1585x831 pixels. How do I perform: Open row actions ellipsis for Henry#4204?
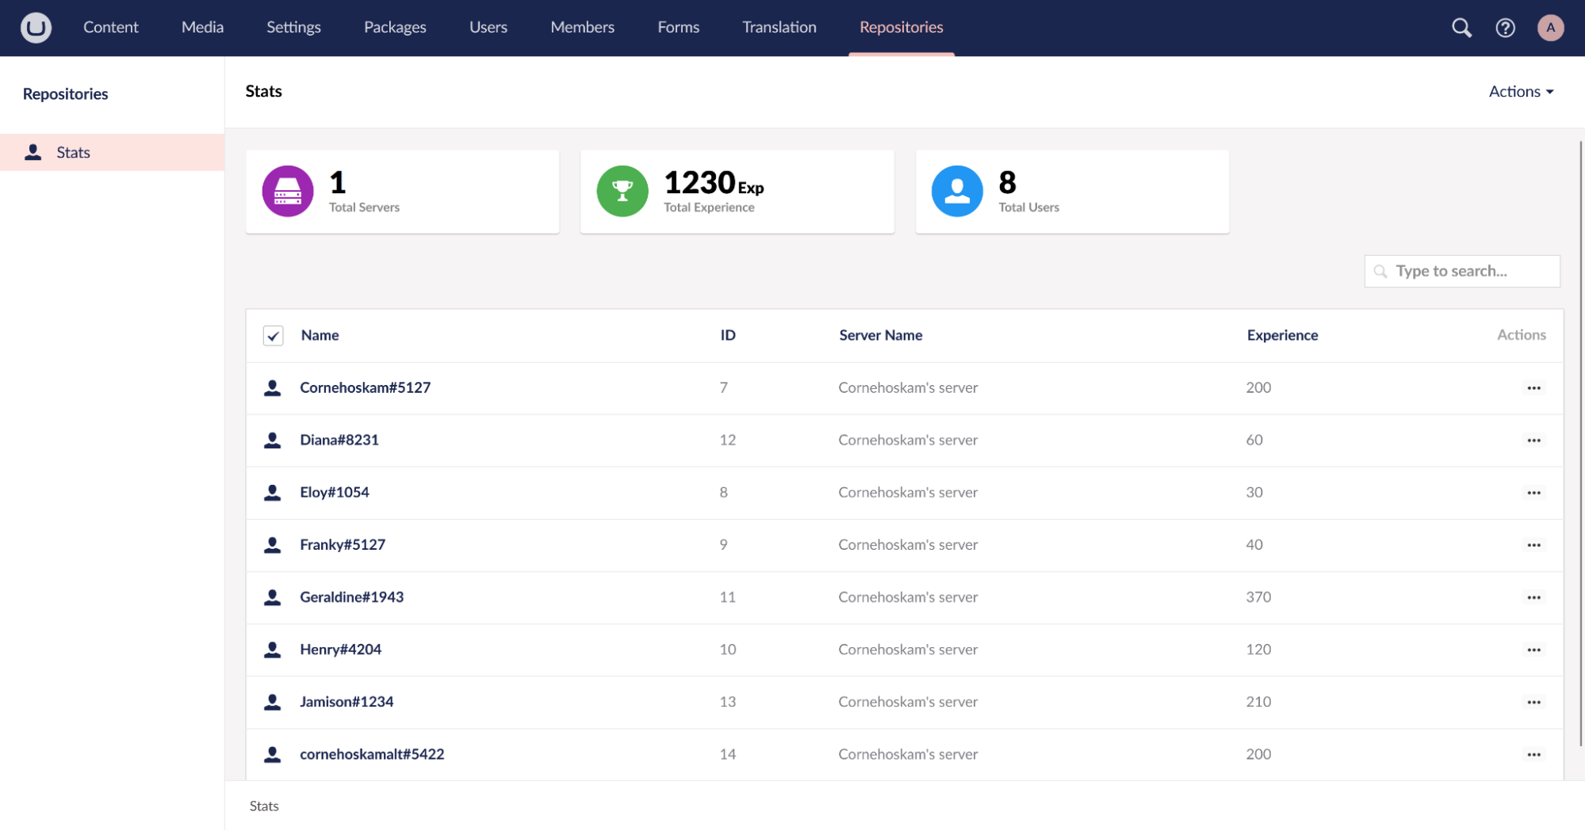tap(1533, 650)
